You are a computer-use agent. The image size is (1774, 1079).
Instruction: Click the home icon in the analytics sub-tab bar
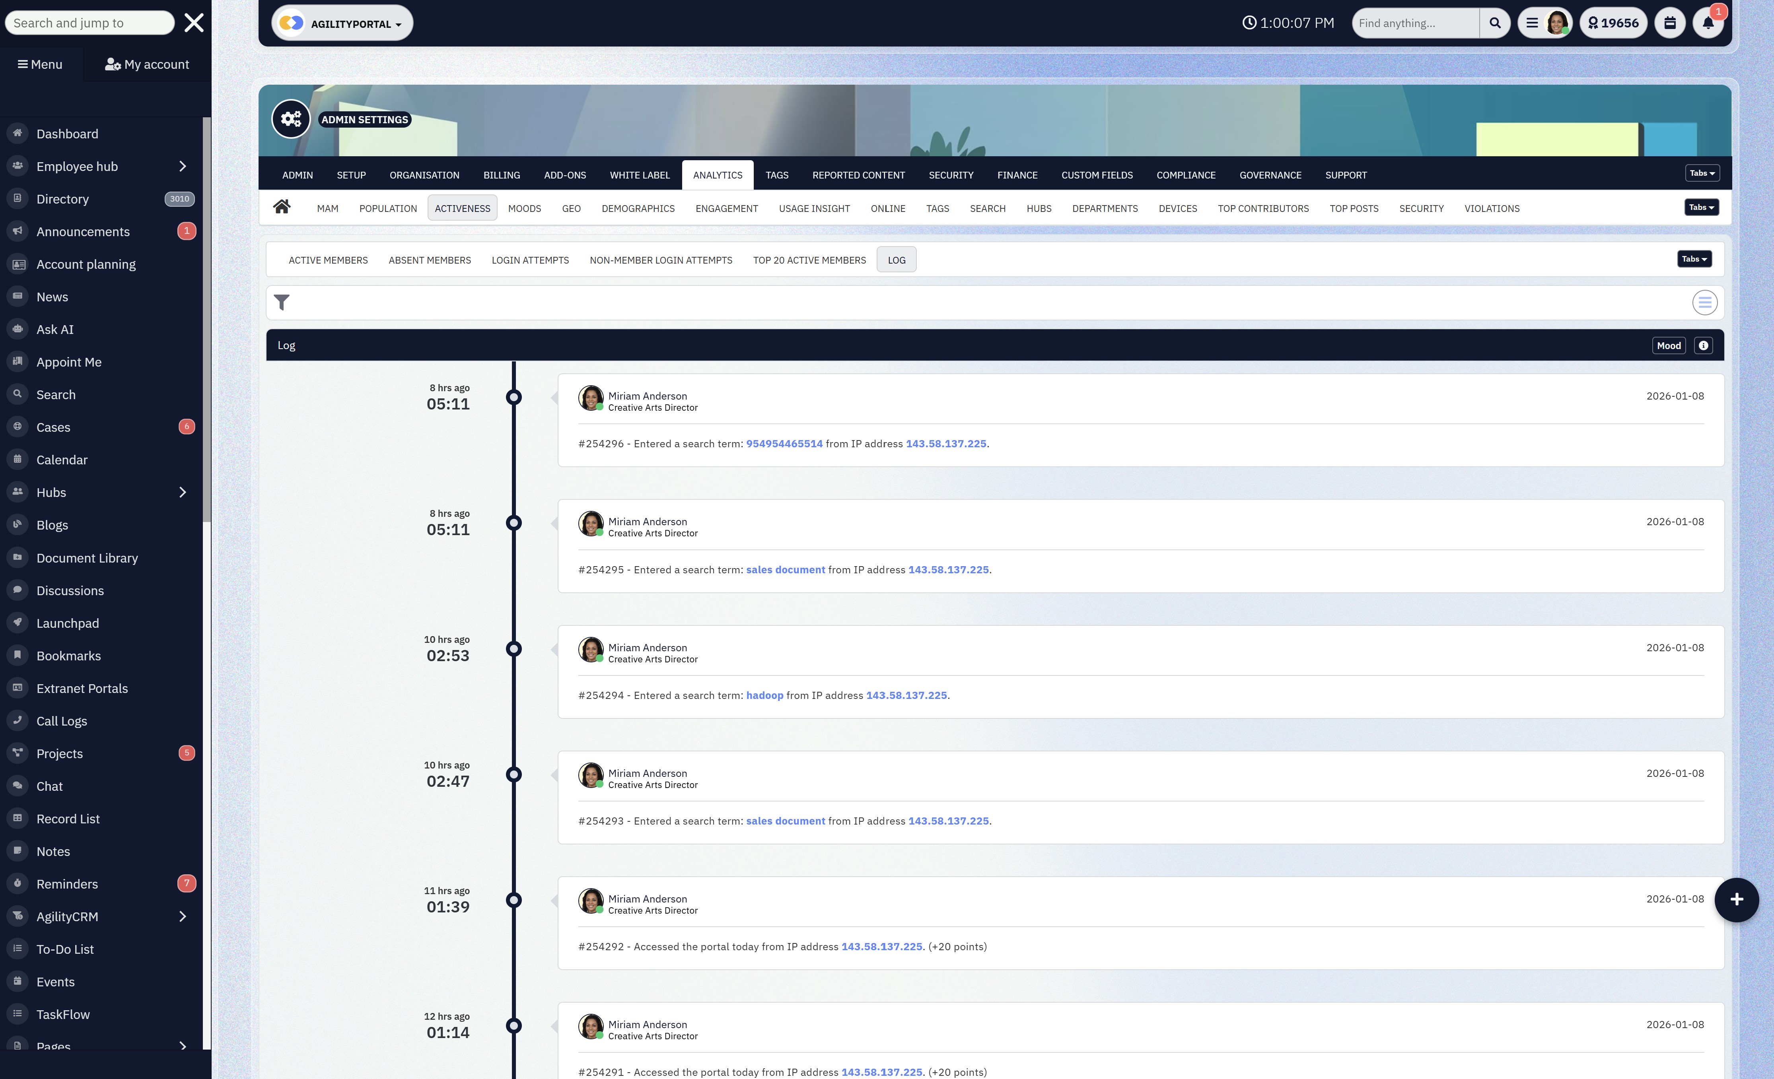[x=282, y=207]
